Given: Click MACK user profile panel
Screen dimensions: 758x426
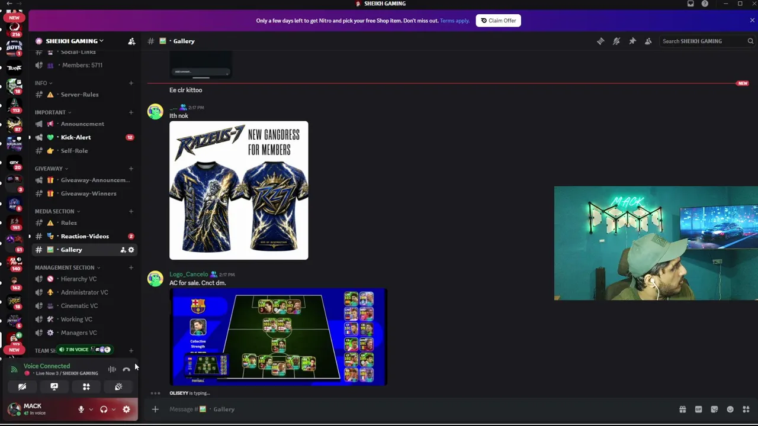Looking at the screenshot, I should pyautogui.click(x=40, y=409).
